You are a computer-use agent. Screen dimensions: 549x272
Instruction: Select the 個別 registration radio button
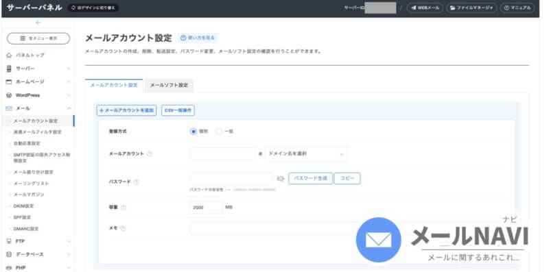tap(194, 132)
